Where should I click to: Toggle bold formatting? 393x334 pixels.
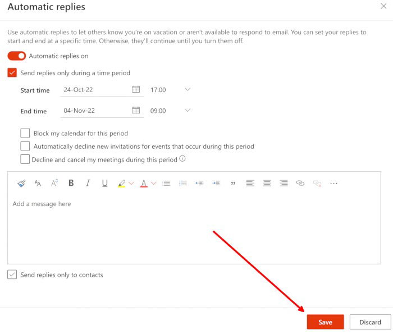tap(71, 183)
